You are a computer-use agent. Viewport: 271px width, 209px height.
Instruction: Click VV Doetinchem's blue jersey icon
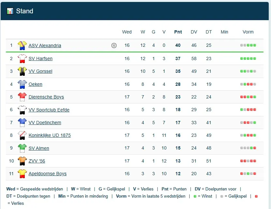pyautogui.click(x=22, y=123)
